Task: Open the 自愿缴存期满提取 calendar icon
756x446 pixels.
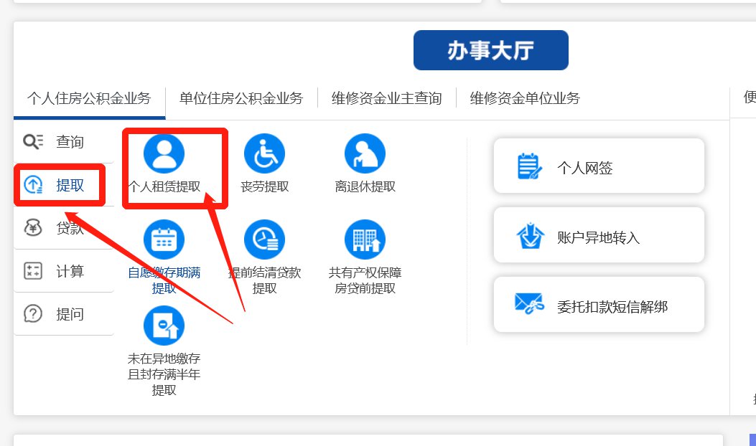Action: tap(164, 239)
